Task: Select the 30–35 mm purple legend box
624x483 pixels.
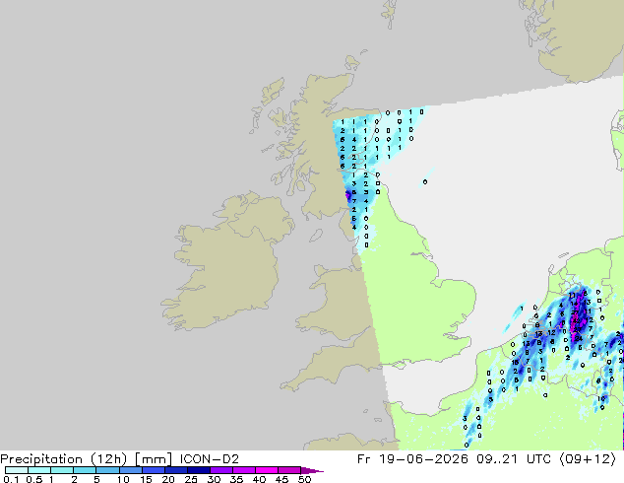Action: [221, 470]
